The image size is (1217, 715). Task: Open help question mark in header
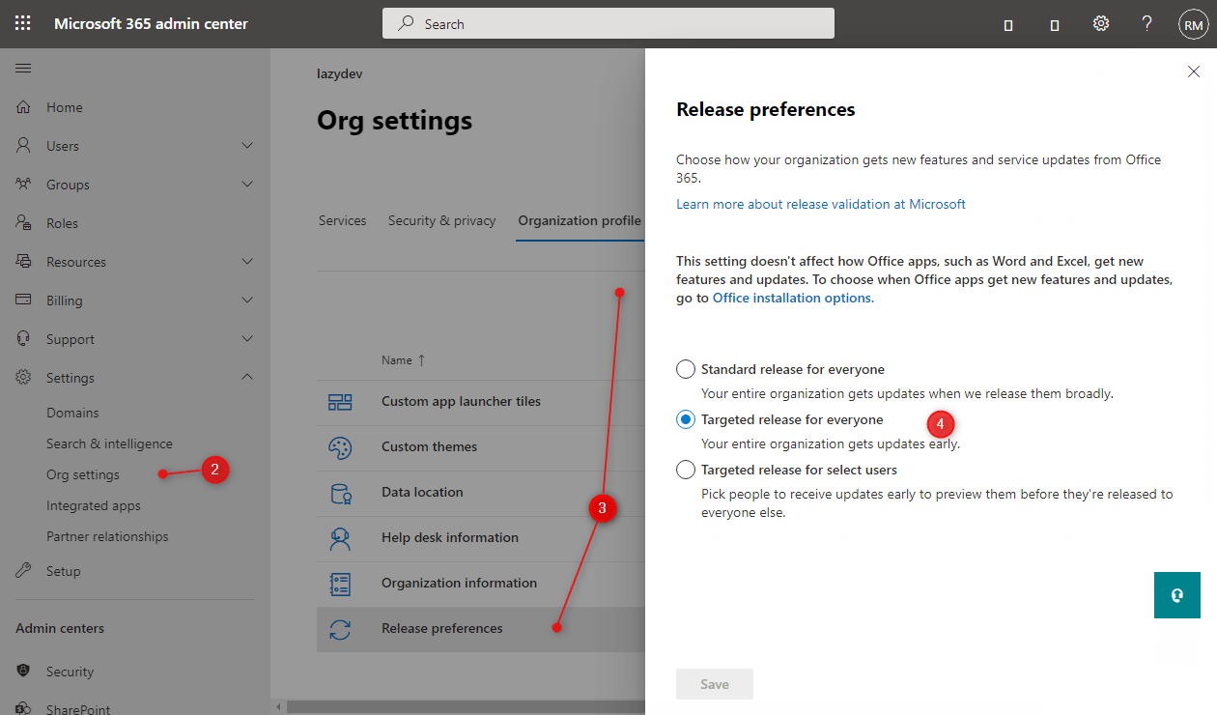1146,23
